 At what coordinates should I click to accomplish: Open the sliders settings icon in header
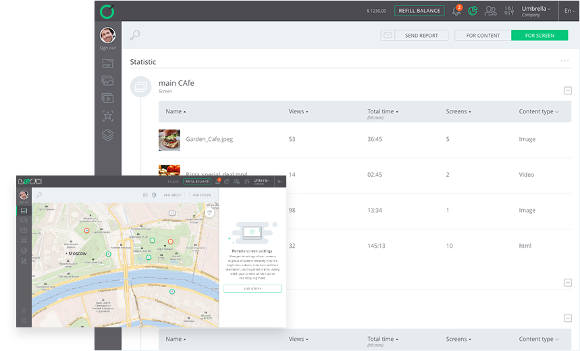tap(509, 11)
